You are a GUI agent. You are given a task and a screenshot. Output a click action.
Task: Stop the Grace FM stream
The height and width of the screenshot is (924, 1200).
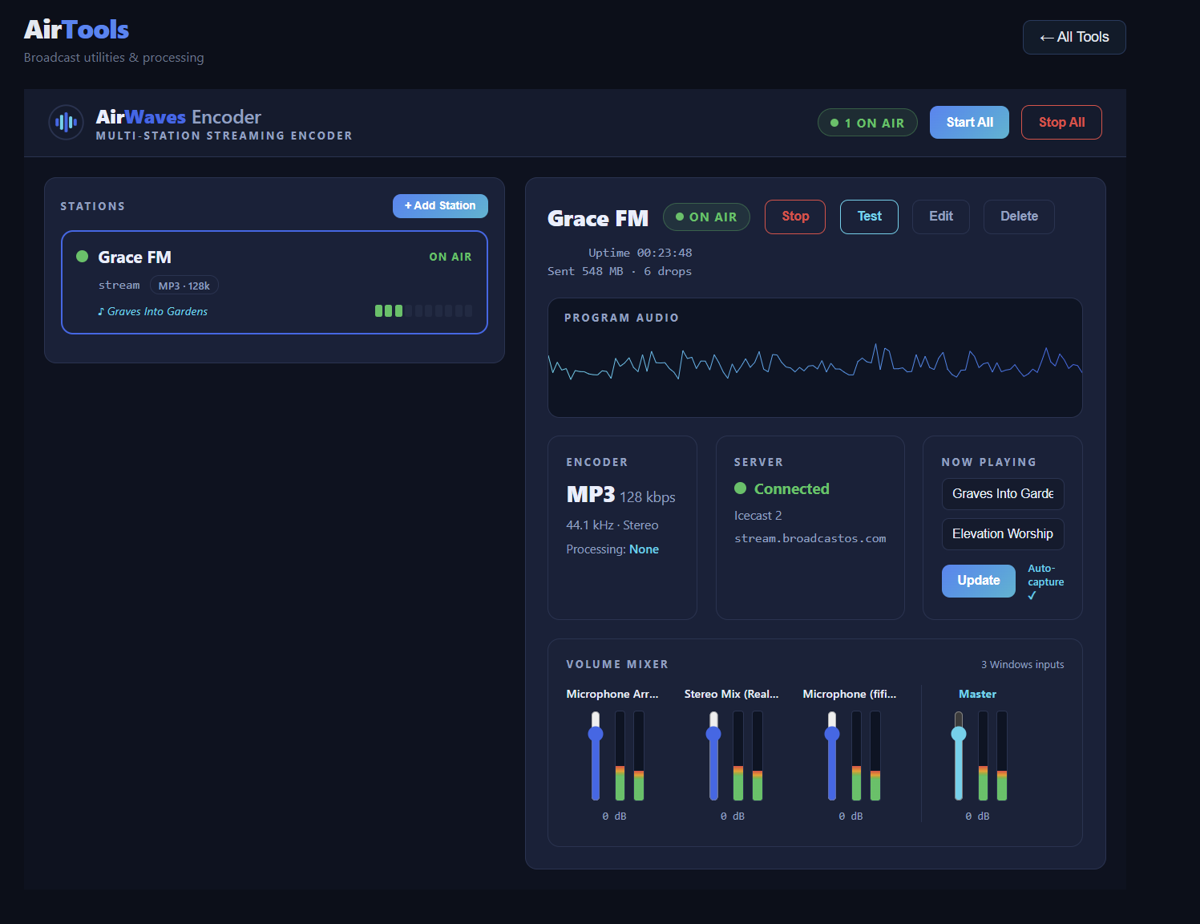(x=795, y=217)
